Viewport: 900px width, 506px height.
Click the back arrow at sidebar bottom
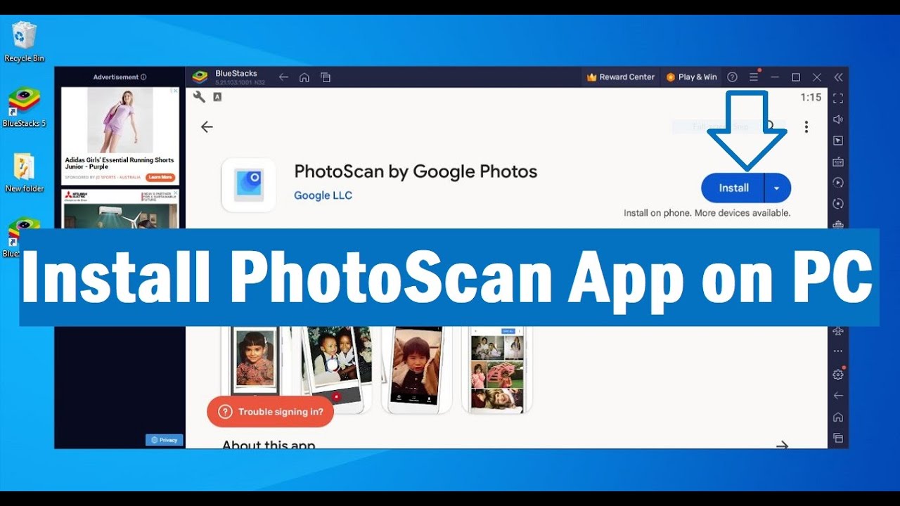pyautogui.click(x=837, y=396)
